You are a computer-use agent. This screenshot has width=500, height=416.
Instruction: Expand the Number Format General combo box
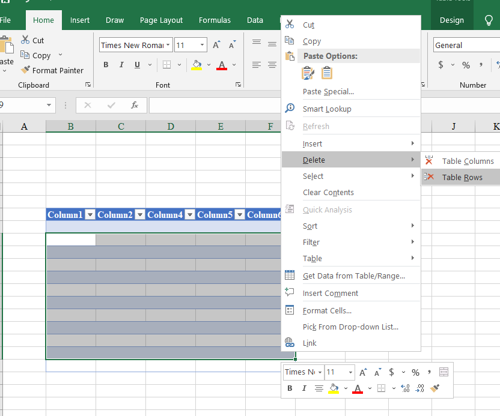point(466,45)
